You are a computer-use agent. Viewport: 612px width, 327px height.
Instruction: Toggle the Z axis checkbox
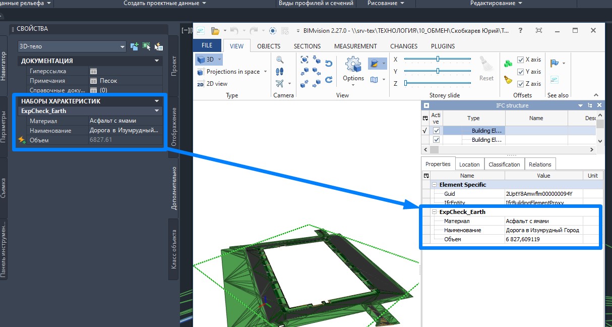520,84
